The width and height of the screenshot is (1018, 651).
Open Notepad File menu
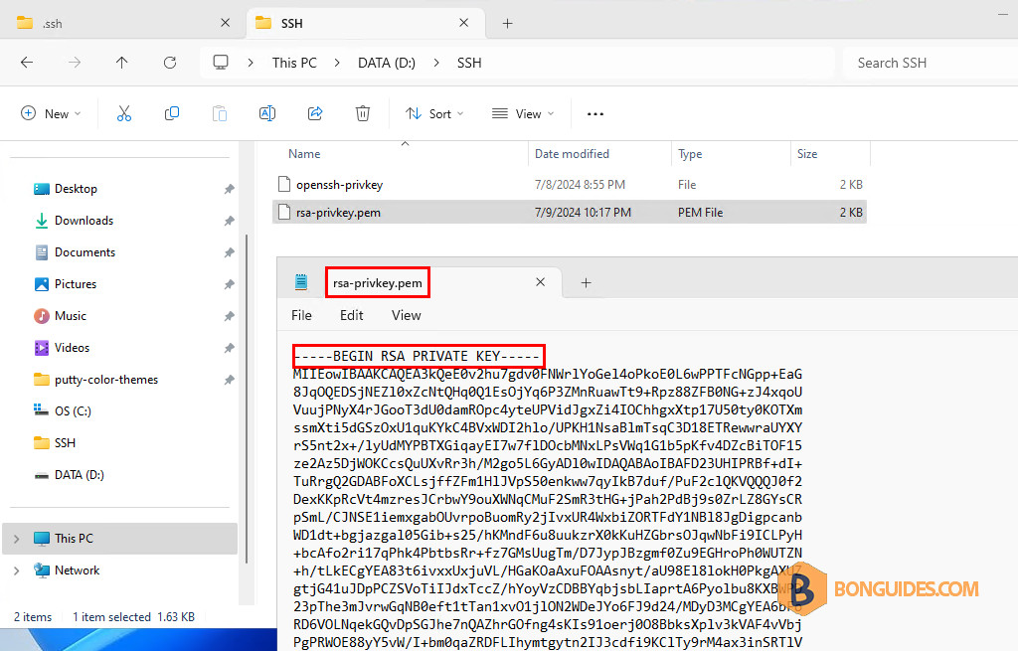301,315
